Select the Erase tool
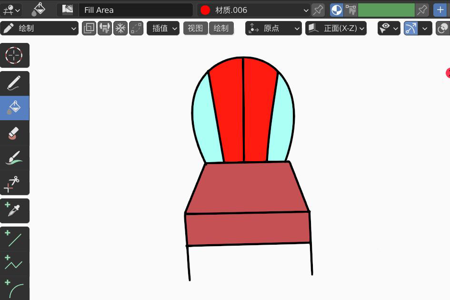The image size is (450, 300). coord(14,133)
